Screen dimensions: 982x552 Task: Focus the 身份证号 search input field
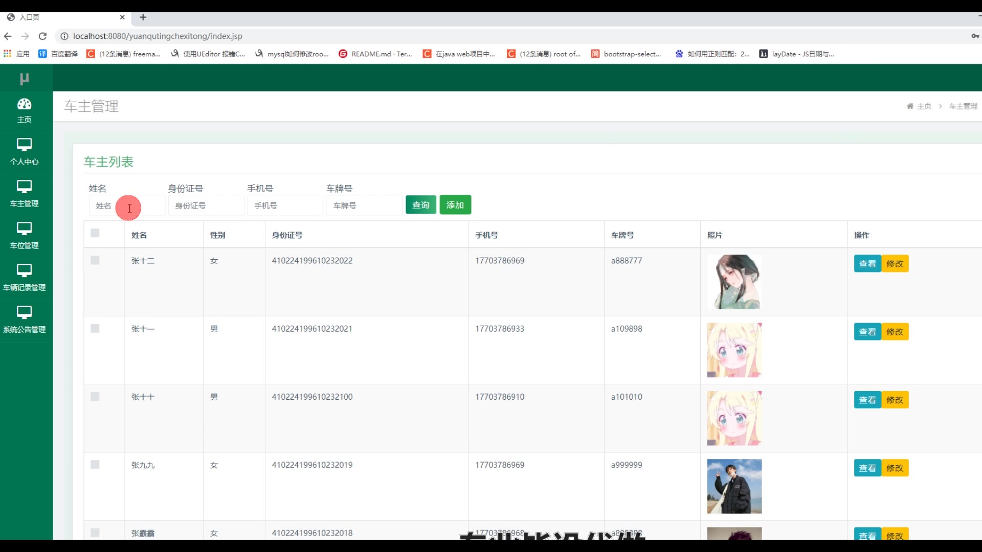tap(206, 205)
